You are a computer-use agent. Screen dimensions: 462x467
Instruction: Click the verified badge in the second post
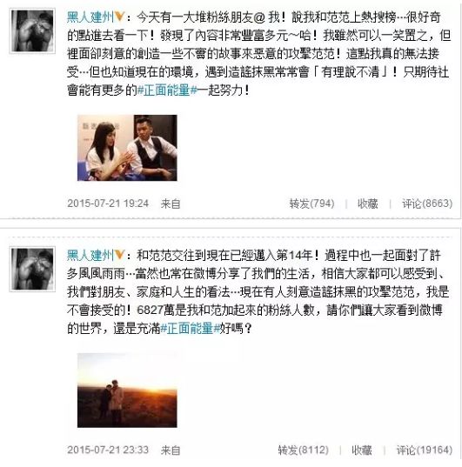120,255
